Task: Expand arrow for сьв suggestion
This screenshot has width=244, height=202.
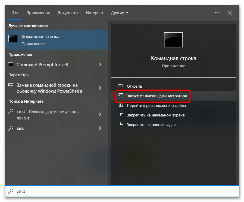Action: click(100, 128)
